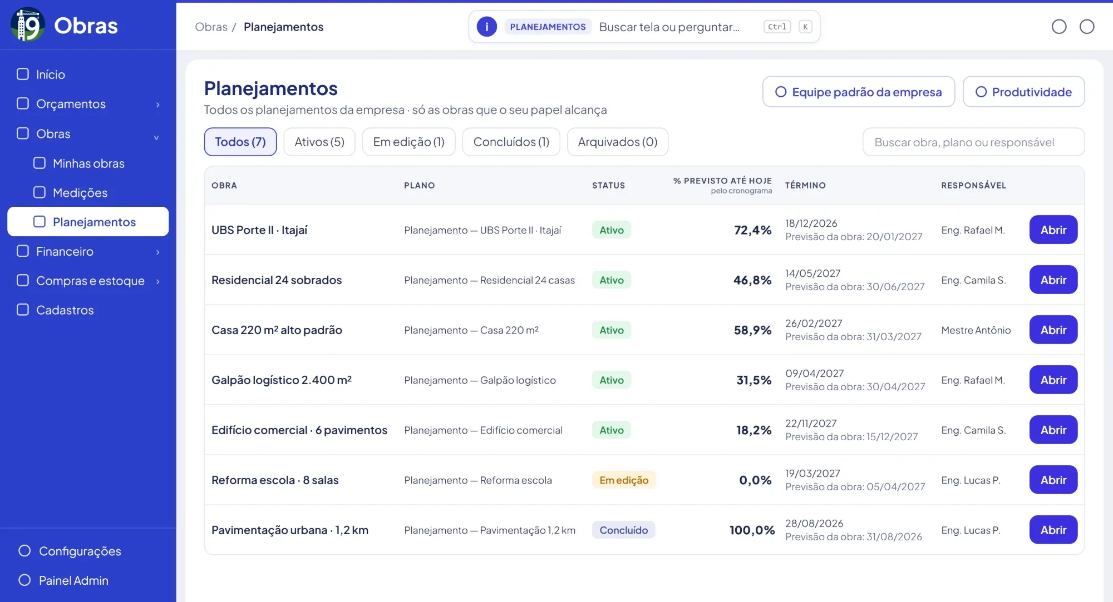Image resolution: width=1113 pixels, height=602 pixels.
Task: Open the UBS Porte II · Itajaí plan
Action: click(1053, 230)
